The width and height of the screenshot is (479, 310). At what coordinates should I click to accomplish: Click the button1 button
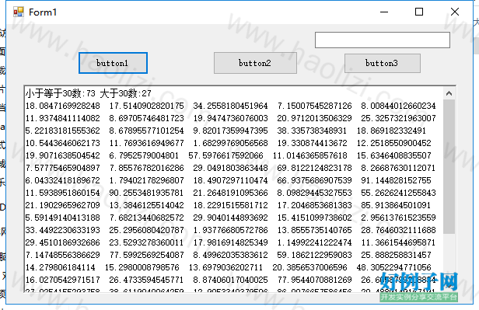pyautogui.click(x=113, y=63)
